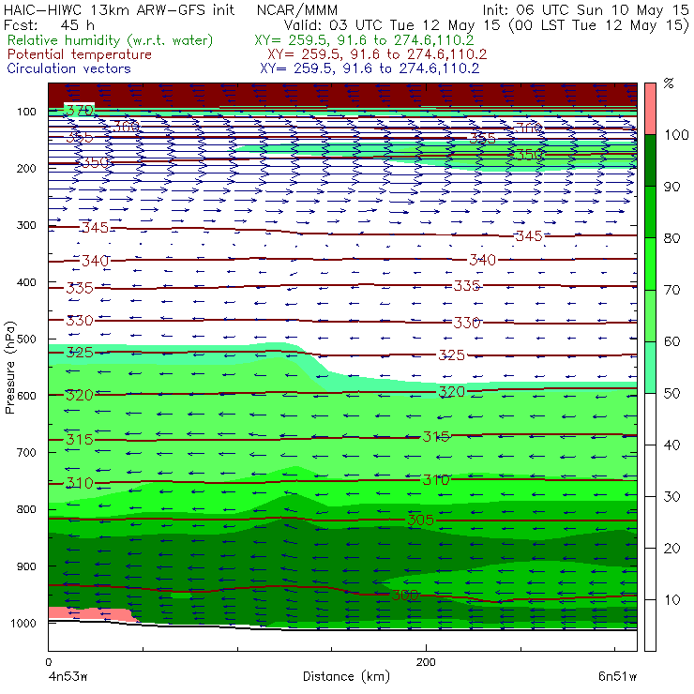
Task: Click the '10' colorbar tick label
Action: 671,600
